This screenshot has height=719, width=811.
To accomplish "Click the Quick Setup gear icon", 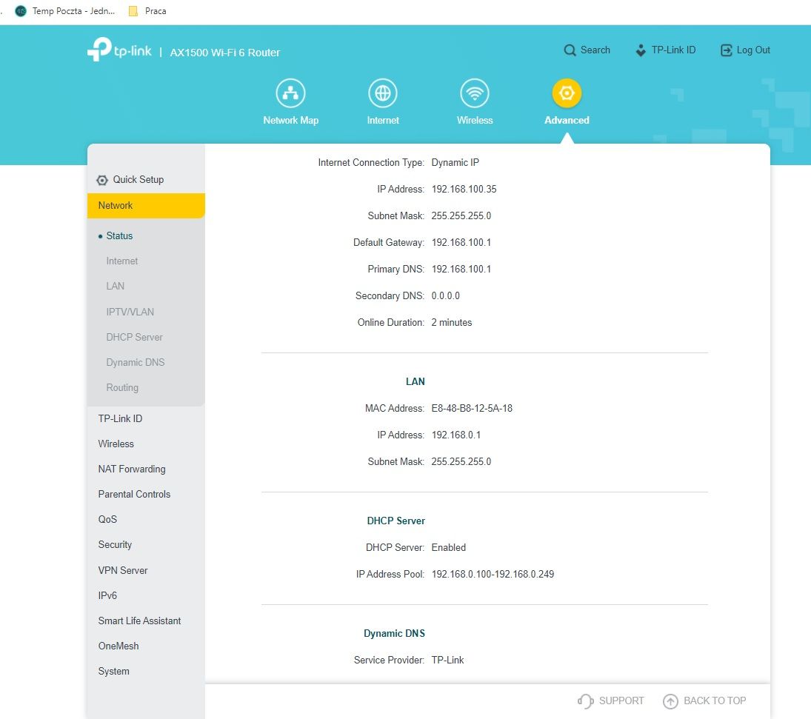I will click(102, 180).
